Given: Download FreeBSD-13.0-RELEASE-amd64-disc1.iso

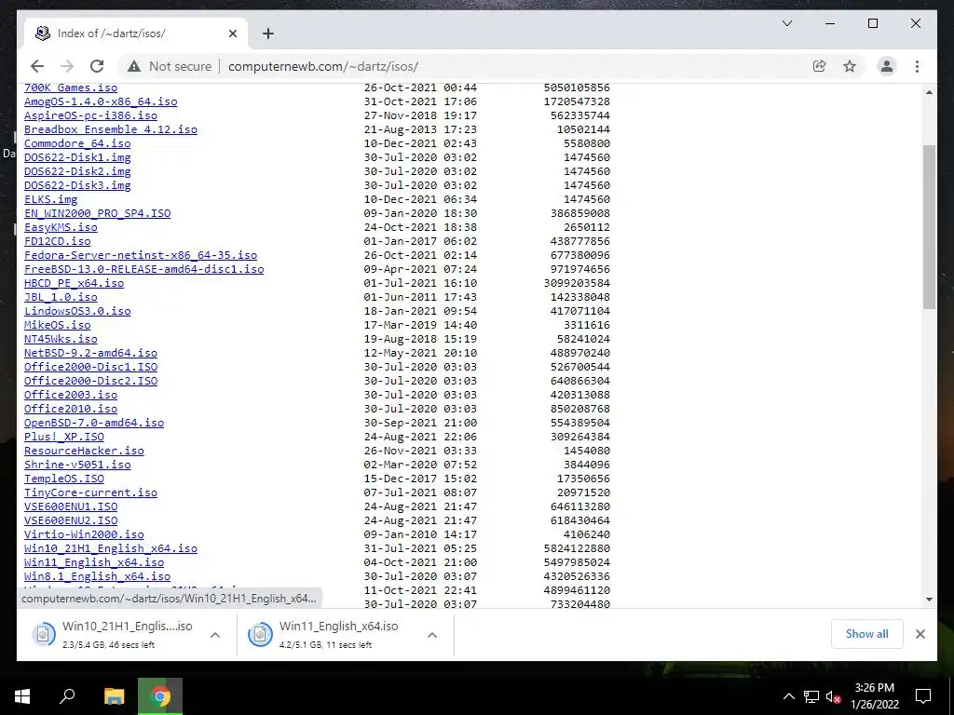Looking at the screenshot, I should coord(144,269).
